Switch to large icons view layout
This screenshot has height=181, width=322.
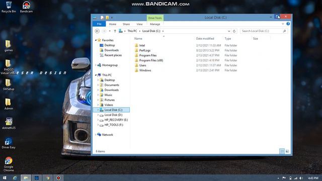(287, 151)
